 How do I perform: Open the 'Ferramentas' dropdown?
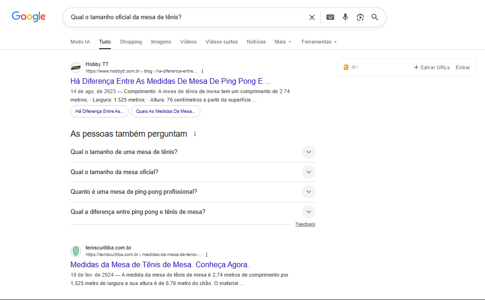[x=319, y=42]
